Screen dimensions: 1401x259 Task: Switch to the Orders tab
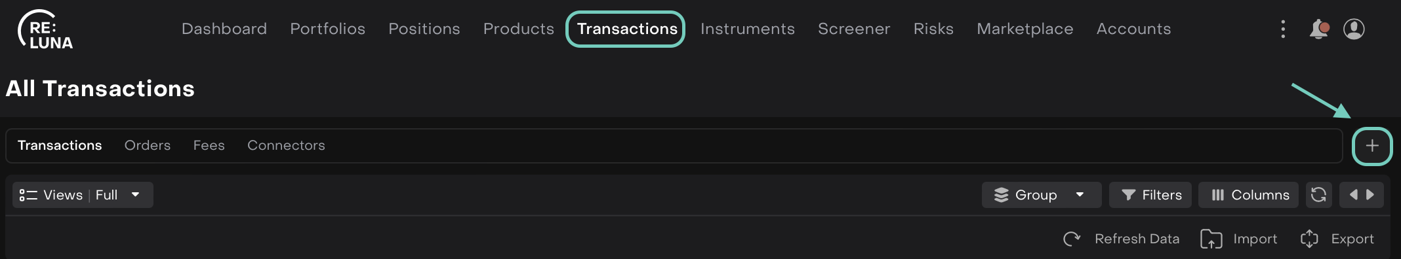pos(148,145)
